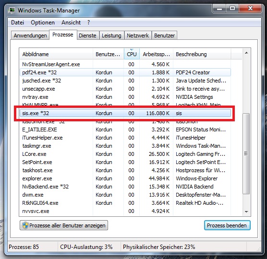
Task: Select the unsecapp.exe process
Action: coord(125,89)
